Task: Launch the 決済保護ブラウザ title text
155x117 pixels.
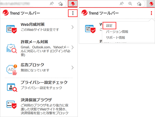Action: [36, 100]
